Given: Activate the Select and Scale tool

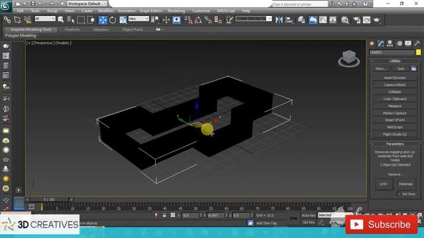Looking at the screenshot, I should (x=123, y=20).
